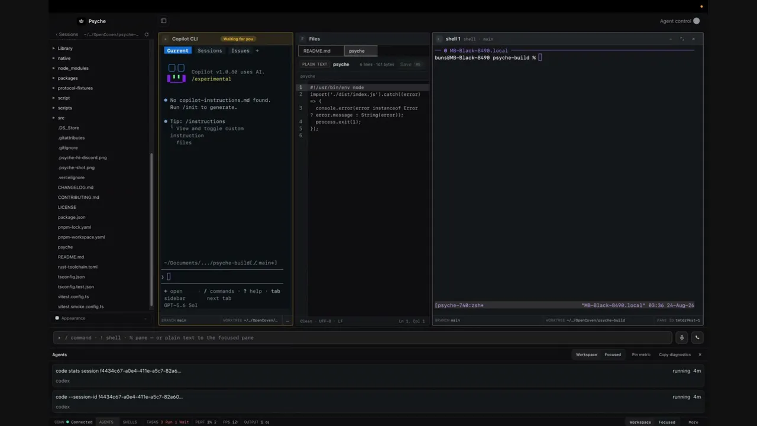Open the code --session-id agent row

(378, 402)
